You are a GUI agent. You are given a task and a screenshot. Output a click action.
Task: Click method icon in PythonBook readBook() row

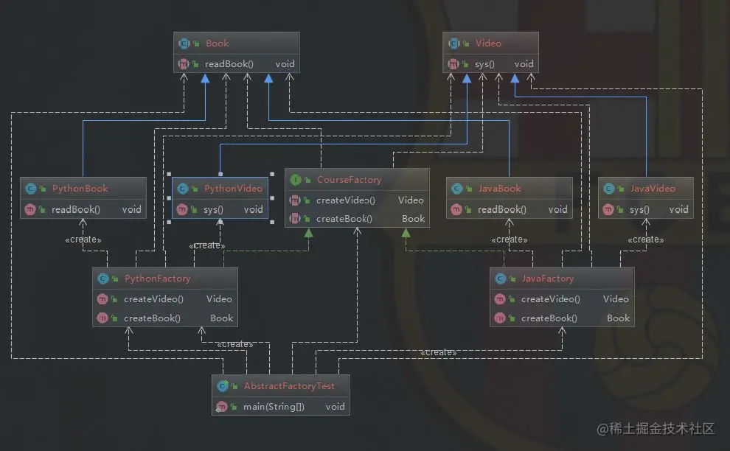pyautogui.click(x=30, y=209)
